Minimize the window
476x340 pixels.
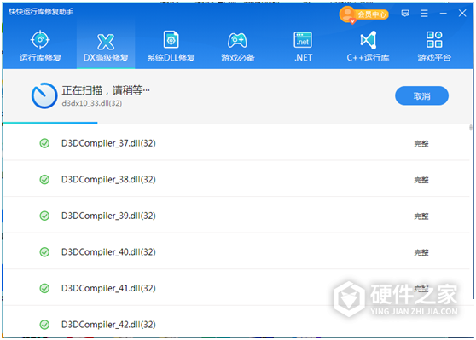(444, 14)
